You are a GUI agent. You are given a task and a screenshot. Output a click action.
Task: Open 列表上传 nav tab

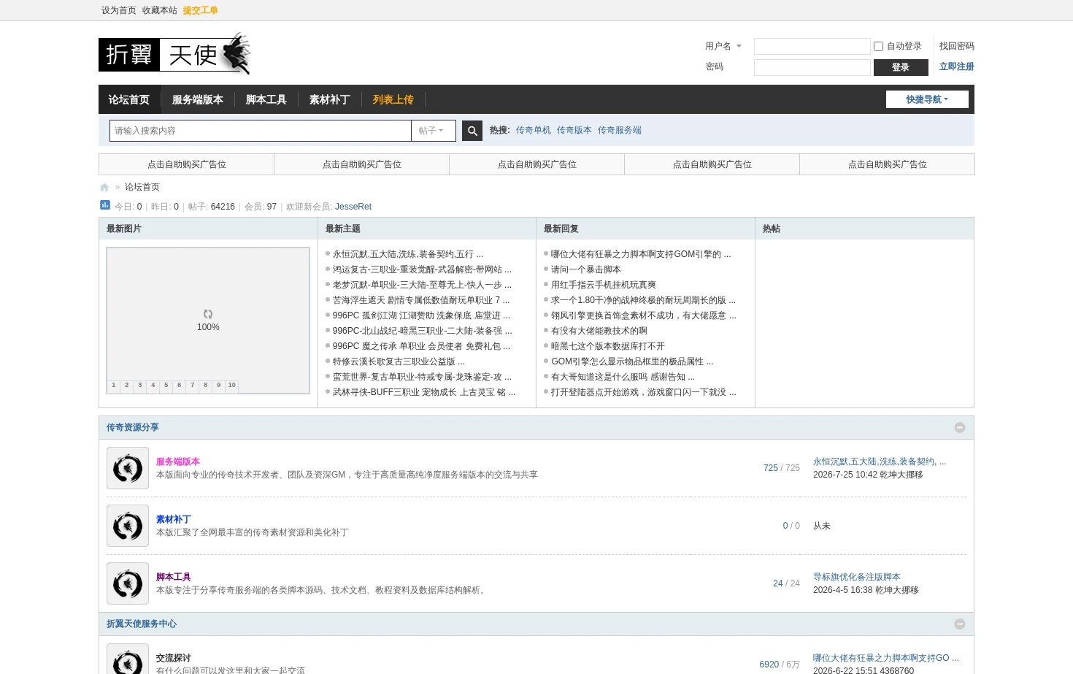(x=393, y=99)
